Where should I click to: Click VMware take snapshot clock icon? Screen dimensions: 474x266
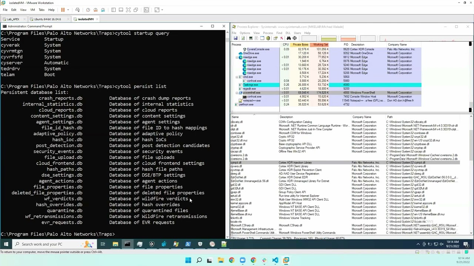(x=88, y=10)
